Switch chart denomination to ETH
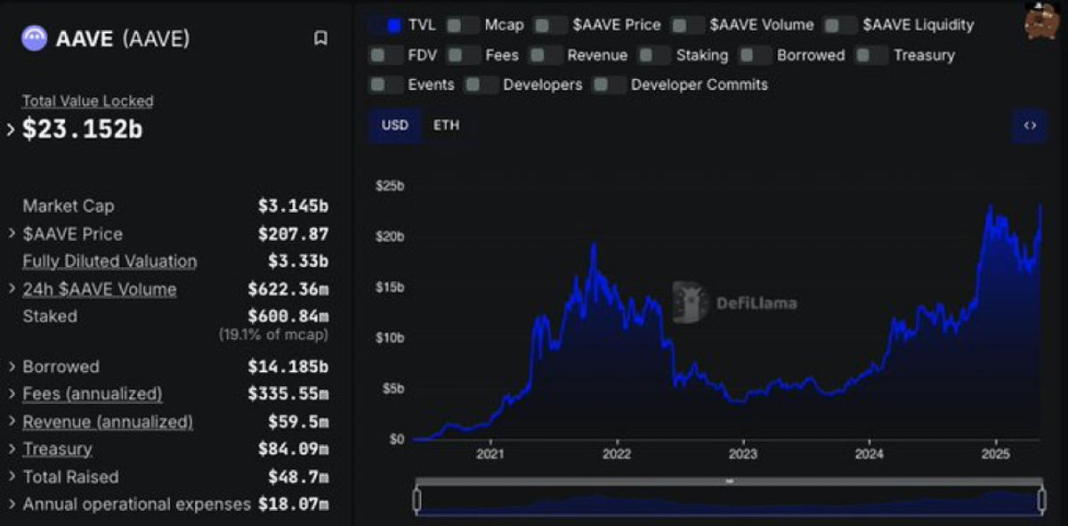 click(447, 125)
